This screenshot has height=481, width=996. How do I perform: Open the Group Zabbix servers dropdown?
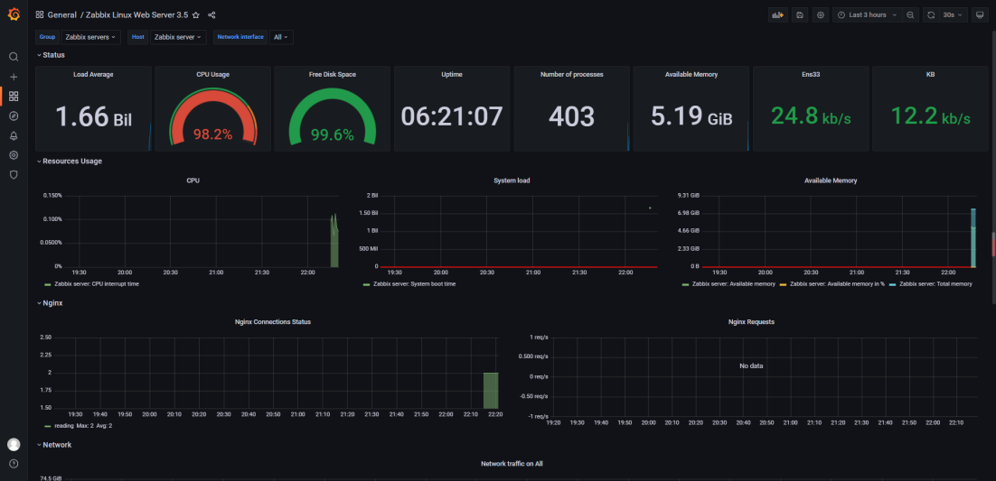click(x=90, y=37)
